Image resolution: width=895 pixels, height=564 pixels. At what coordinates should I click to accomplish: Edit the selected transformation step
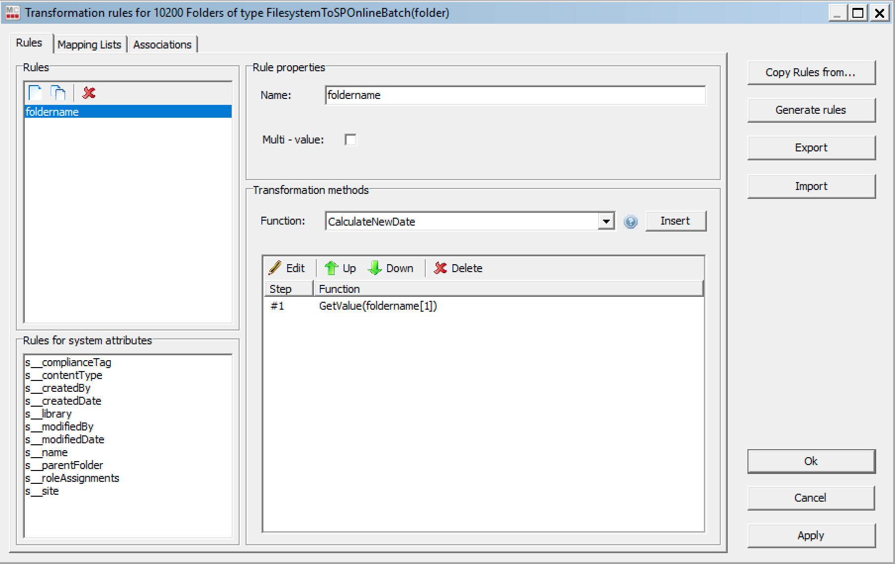pos(288,268)
